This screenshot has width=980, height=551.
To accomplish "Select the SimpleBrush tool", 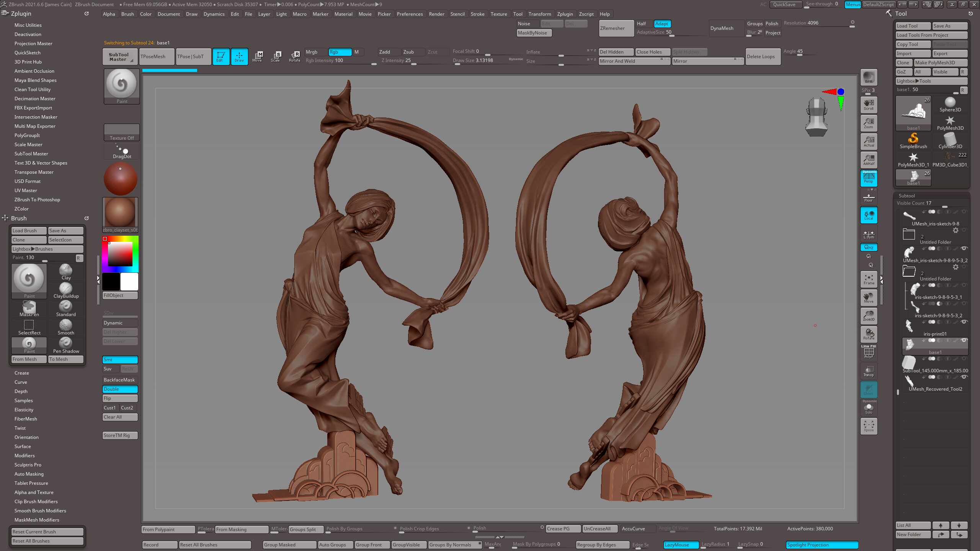I will coord(913,141).
